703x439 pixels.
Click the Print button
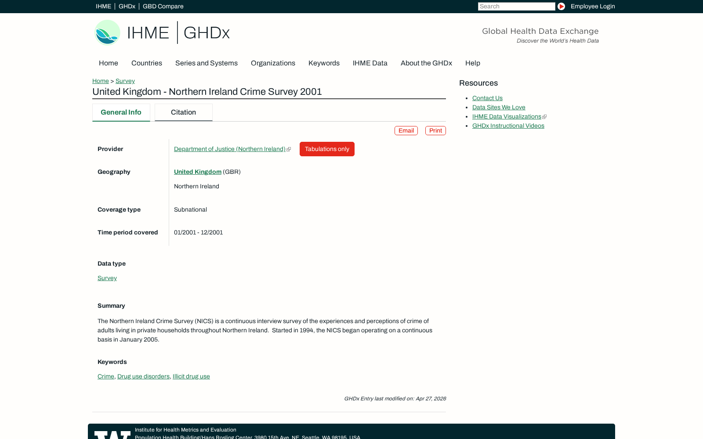[435, 130]
